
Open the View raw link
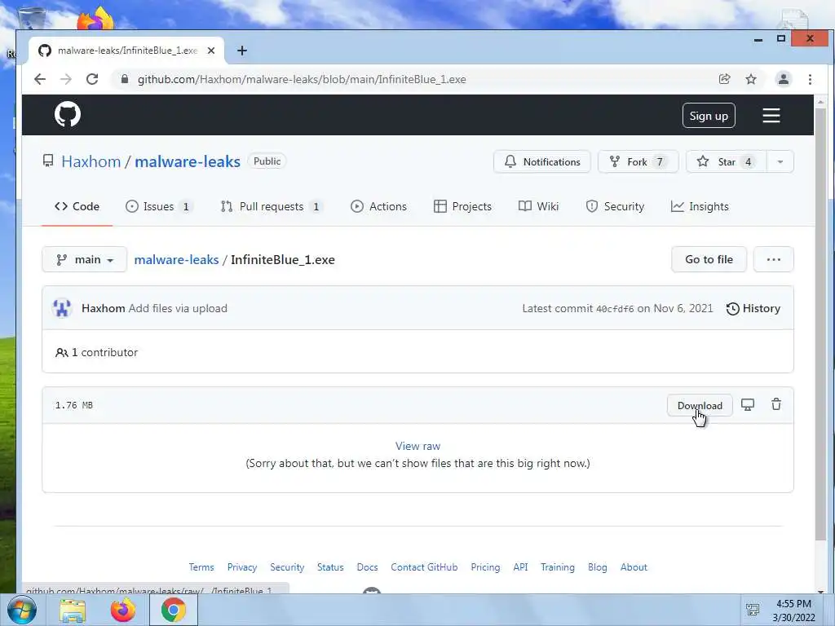click(x=417, y=446)
